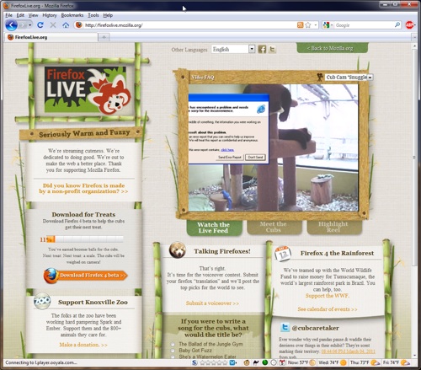The height and width of the screenshot is (370, 421).
Task: Open the back/forward history dropdown arrow
Action: (x=30, y=25)
